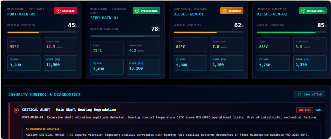The height and width of the screenshot is (139, 331).
Task: Click the RPM gauge icon on DIESEL-GEN-01
Action: point(178,59)
